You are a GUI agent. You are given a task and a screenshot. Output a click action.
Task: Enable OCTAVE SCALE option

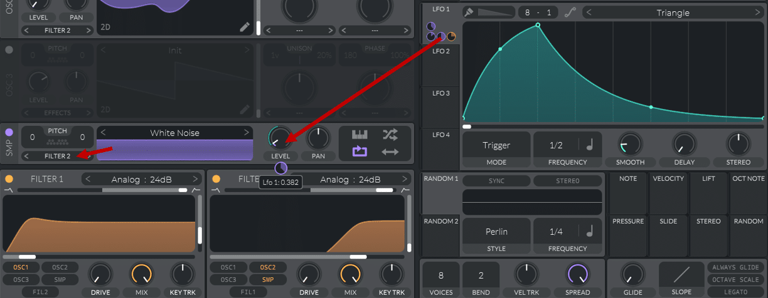[735, 280]
